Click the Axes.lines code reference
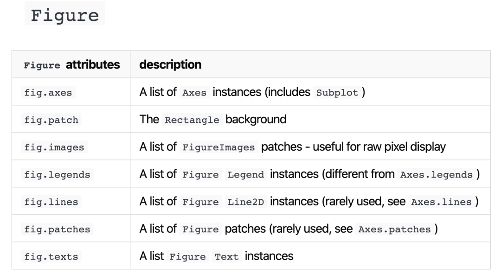This screenshot has width=501, height=274. point(441,202)
